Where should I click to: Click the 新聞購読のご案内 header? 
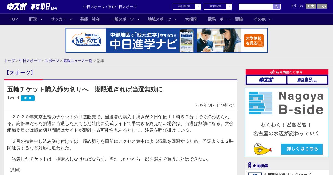tap(287, 72)
